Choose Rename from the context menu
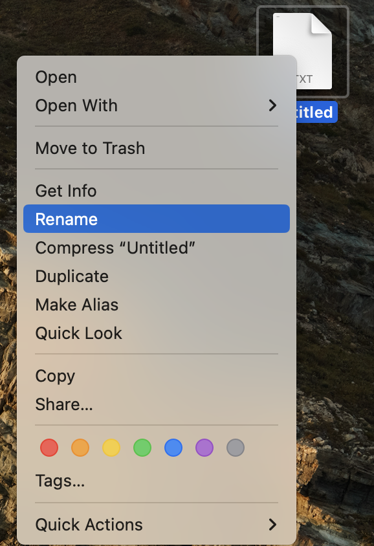Viewport: 374px width, 546px height. (157, 219)
